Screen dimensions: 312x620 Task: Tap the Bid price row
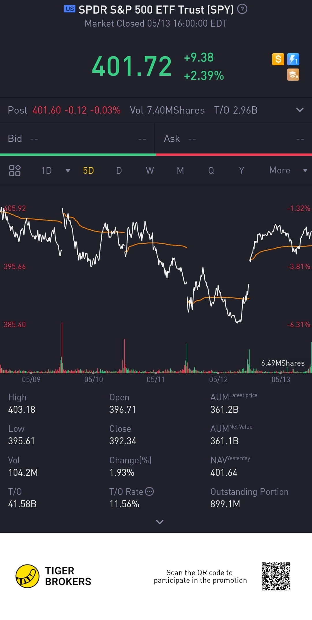(77, 139)
